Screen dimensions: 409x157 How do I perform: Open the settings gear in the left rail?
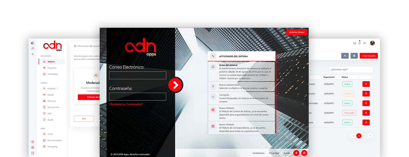(x=33, y=147)
